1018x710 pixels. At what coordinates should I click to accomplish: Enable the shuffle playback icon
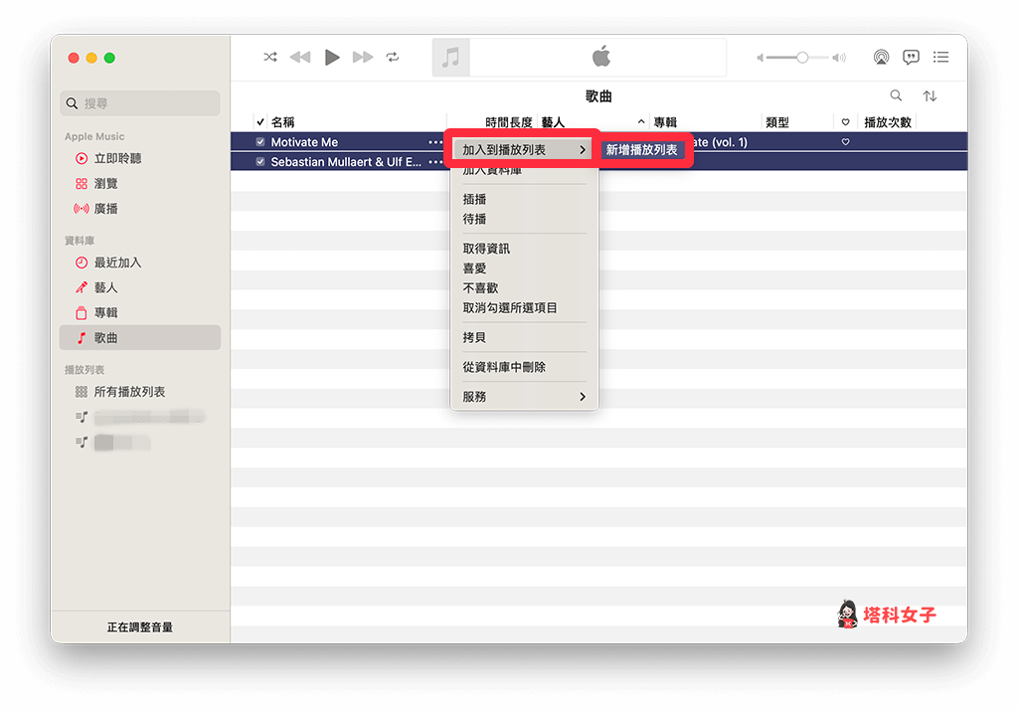[x=269, y=57]
